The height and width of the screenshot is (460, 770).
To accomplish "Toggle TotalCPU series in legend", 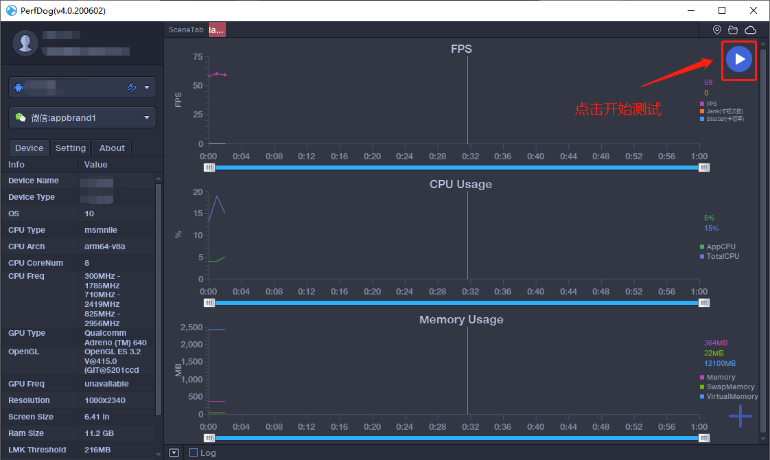I will point(719,256).
